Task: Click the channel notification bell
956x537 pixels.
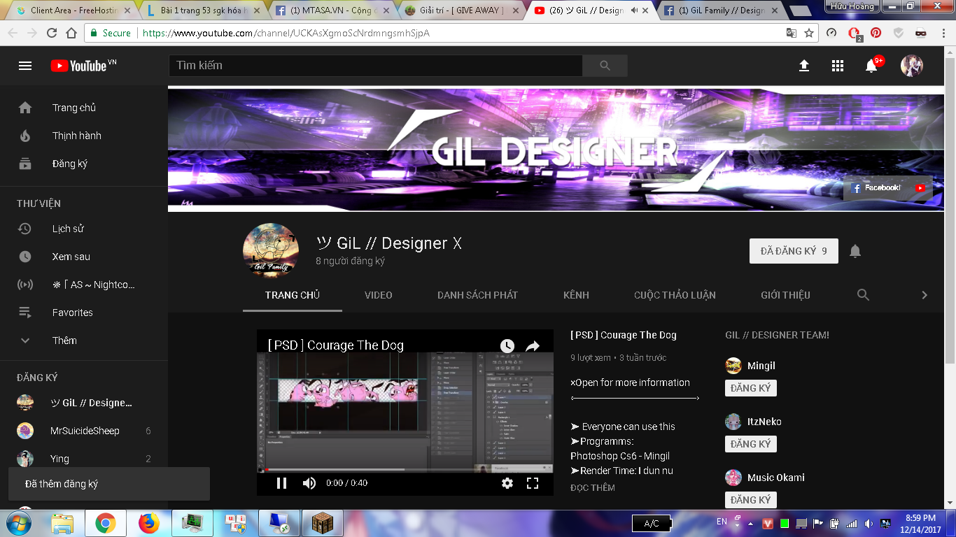Action: click(x=855, y=251)
